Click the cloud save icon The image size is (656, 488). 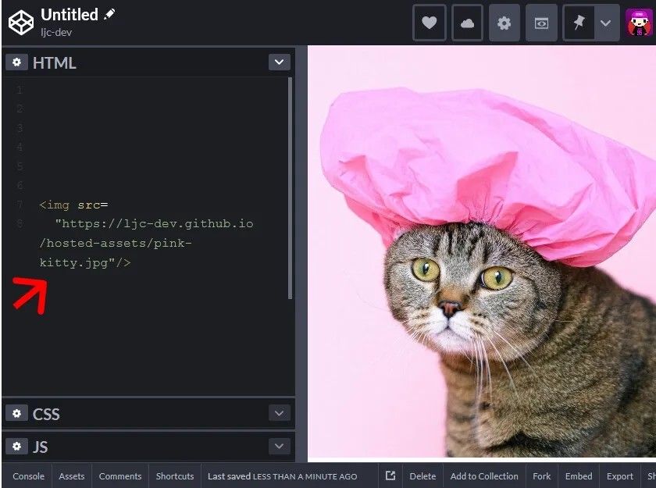click(x=467, y=23)
